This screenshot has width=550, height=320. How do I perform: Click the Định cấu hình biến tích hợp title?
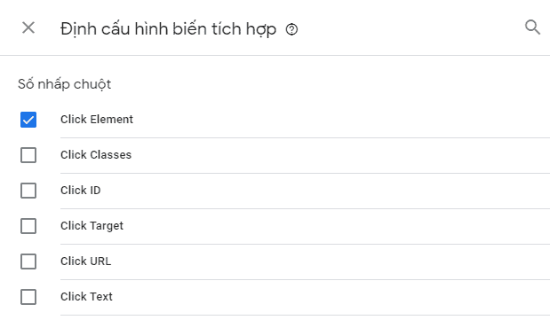point(168,29)
